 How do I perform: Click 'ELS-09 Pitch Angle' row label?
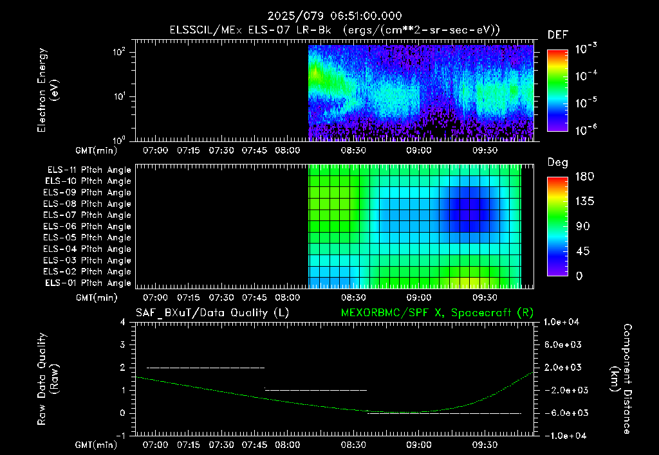87,193
